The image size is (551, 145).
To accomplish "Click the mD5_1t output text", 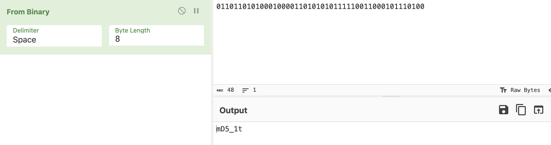I will tap(229, 129).
